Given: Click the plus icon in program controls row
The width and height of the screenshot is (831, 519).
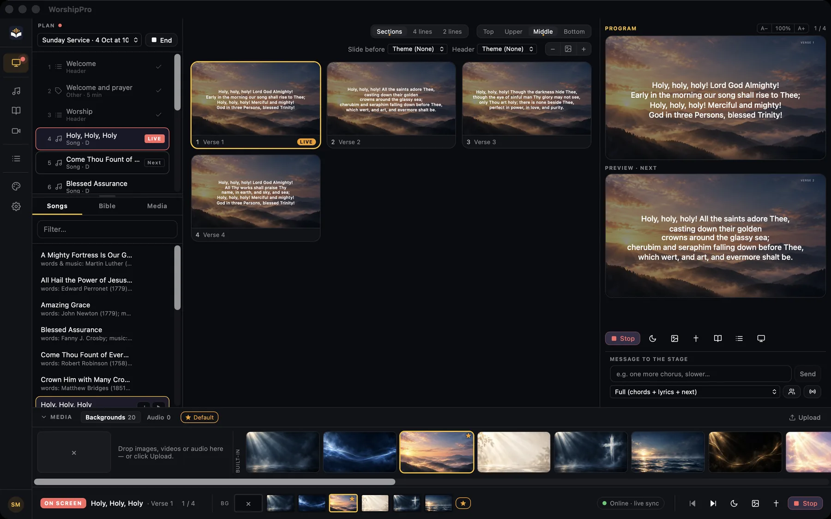Looking at the screenshot, I should (x=696, y=339).
